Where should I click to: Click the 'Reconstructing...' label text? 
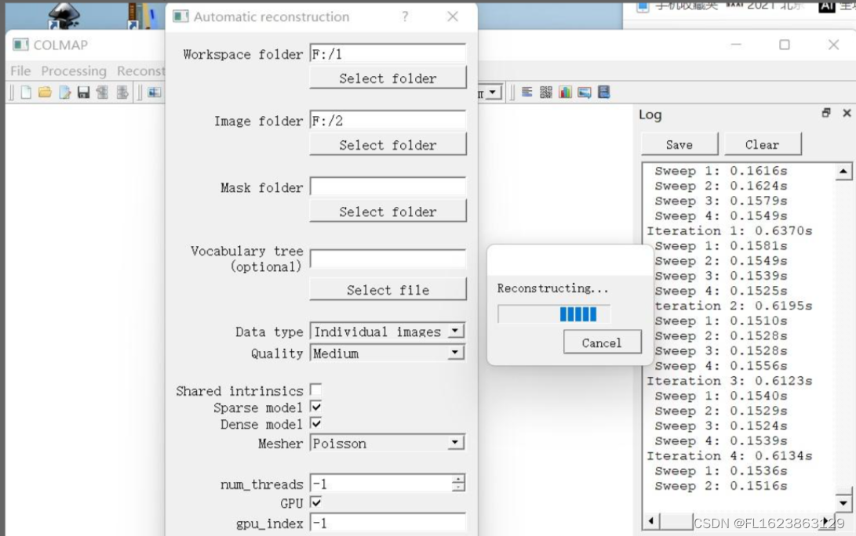pyautogui.click(x=552, y=288)
